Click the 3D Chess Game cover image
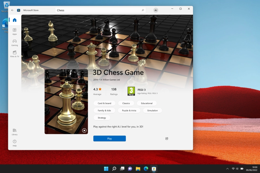This screenshot has height=173, width=260. (x=66, y=101)
